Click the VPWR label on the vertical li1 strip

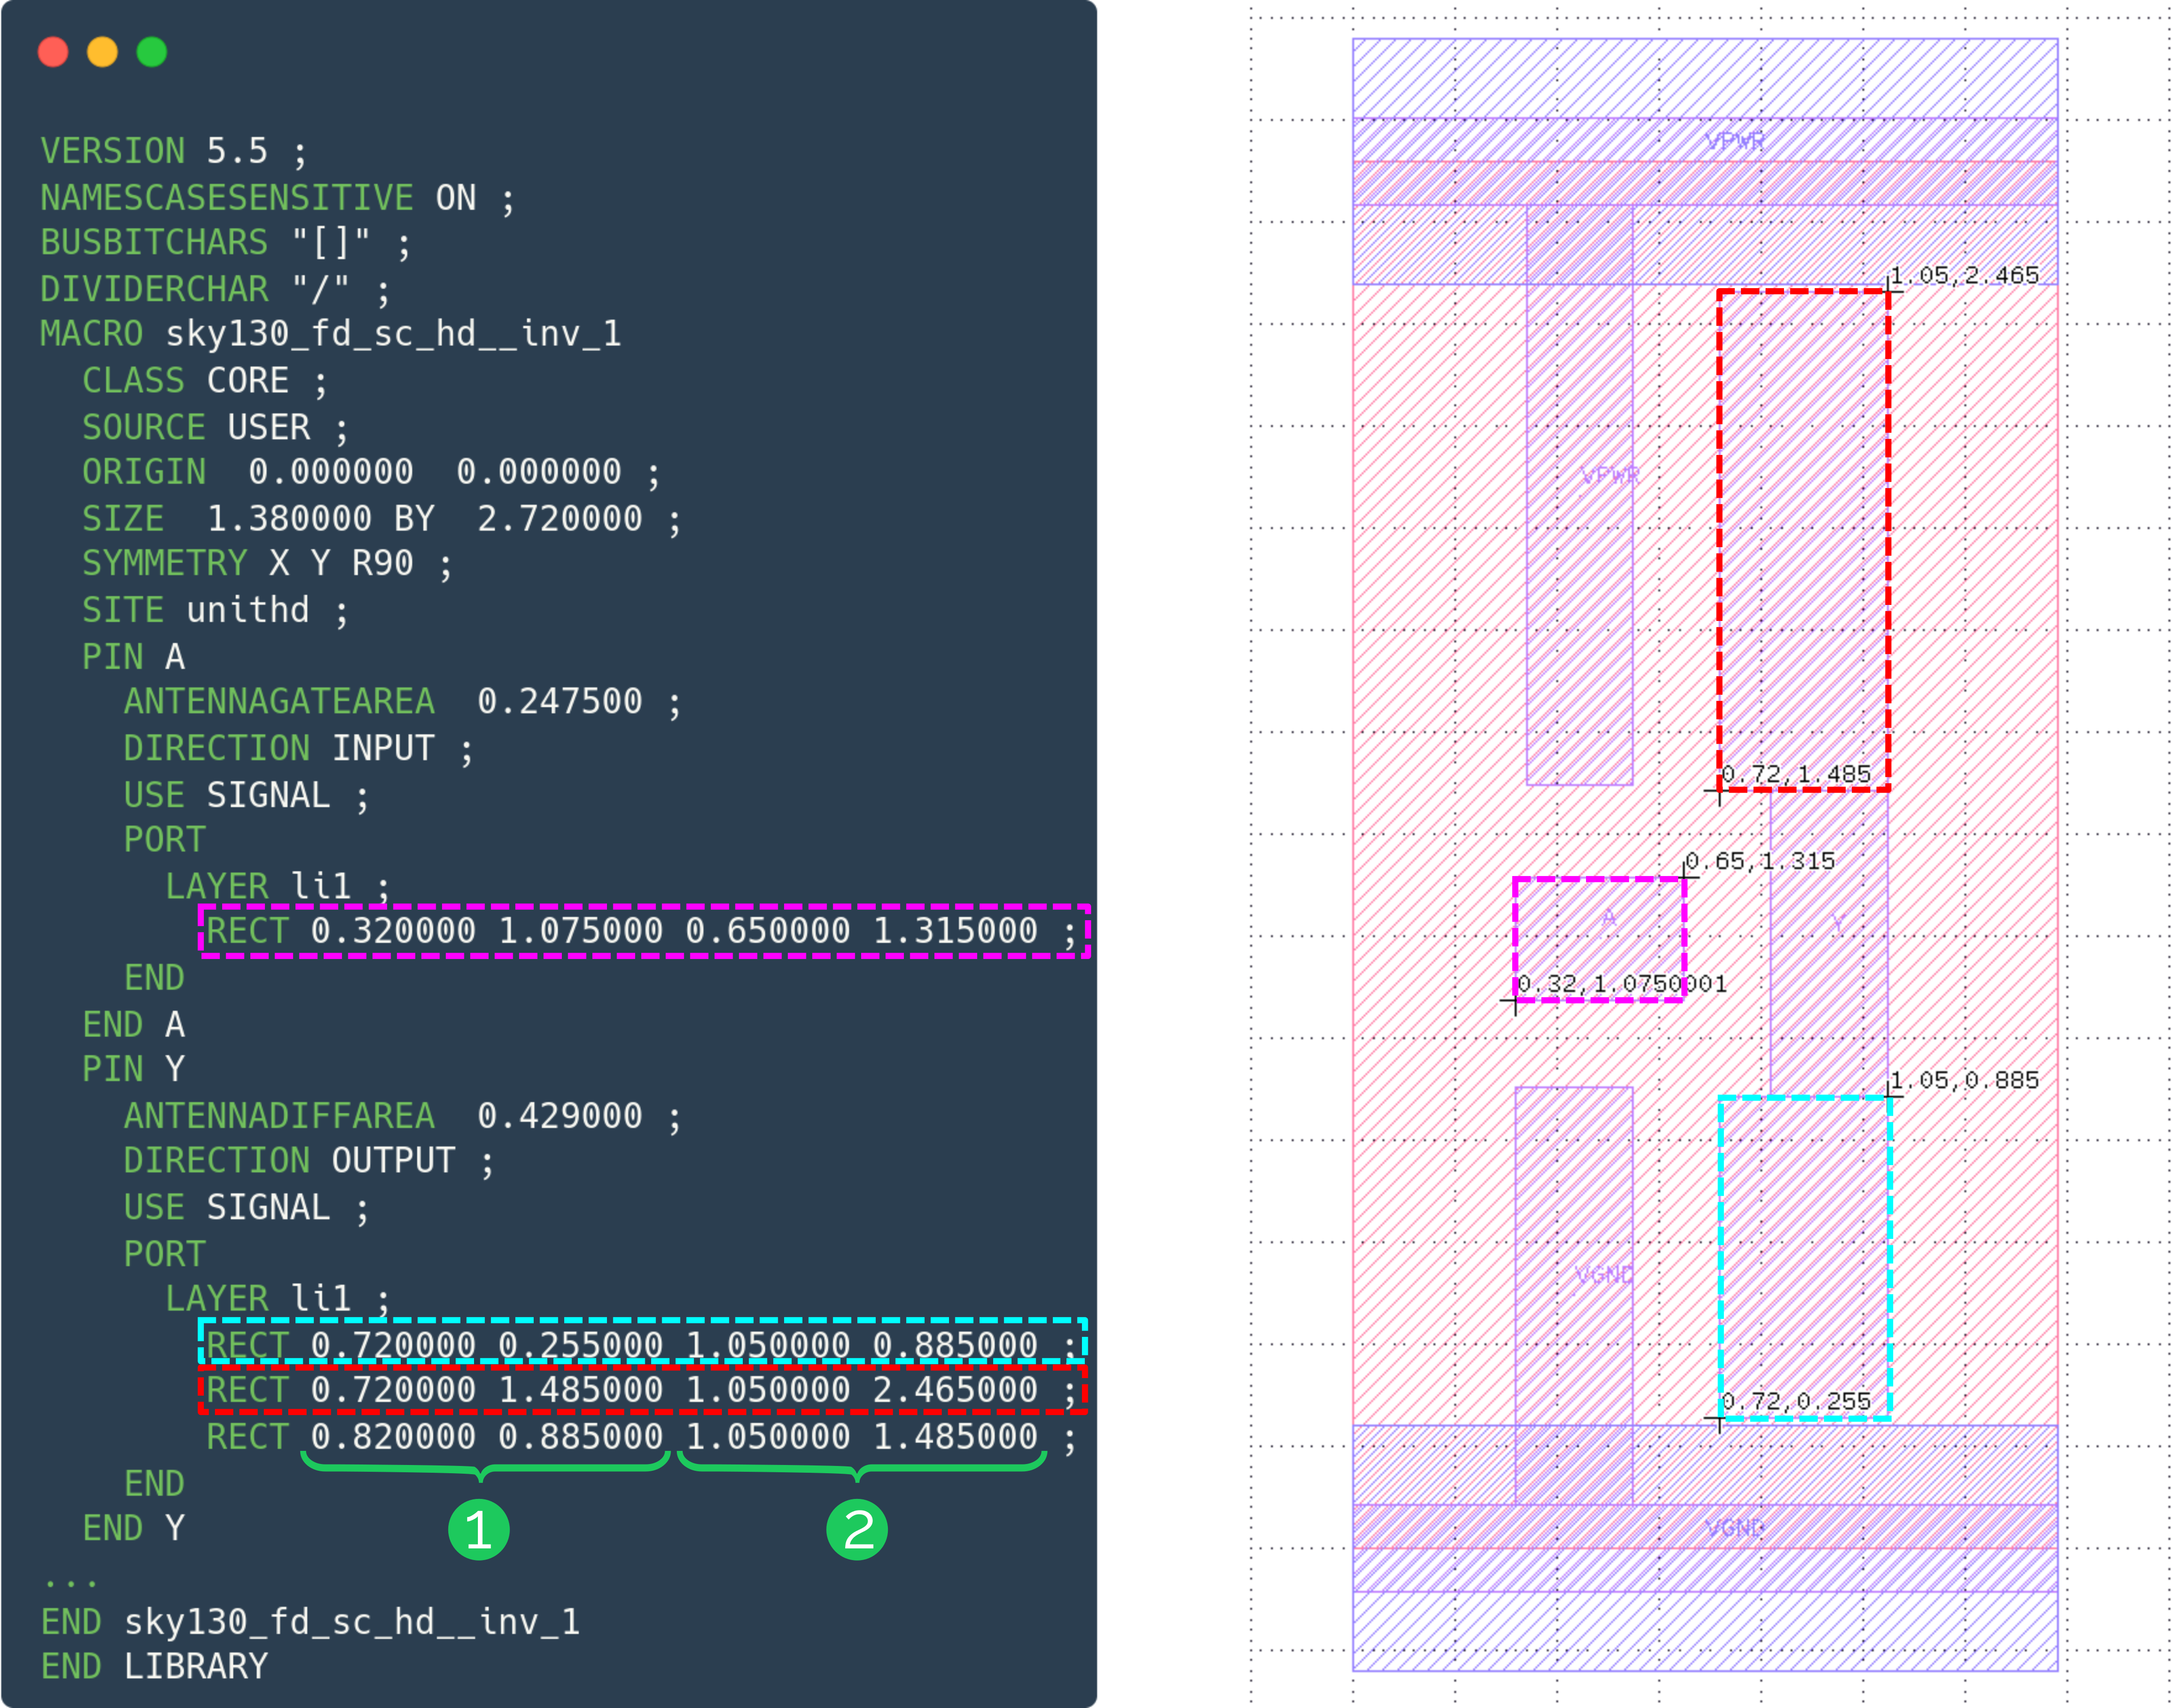point(1610,475)
